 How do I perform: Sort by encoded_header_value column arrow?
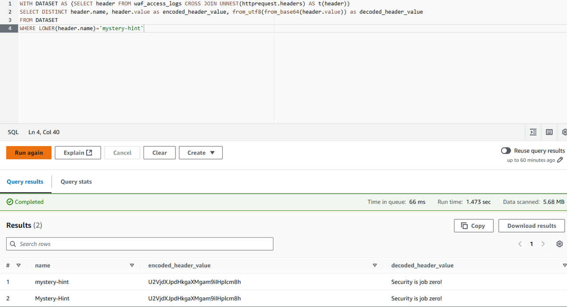(x=375, y=265)
